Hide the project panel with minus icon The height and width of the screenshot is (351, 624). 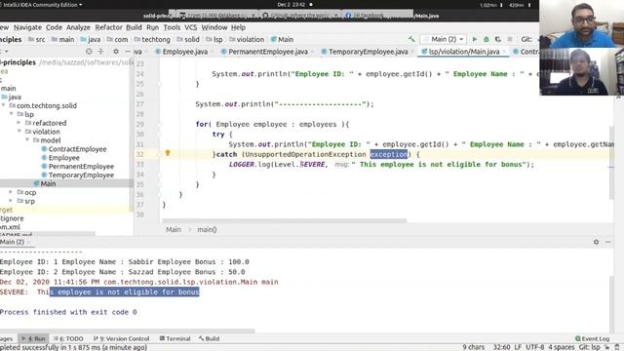point(128,52)
